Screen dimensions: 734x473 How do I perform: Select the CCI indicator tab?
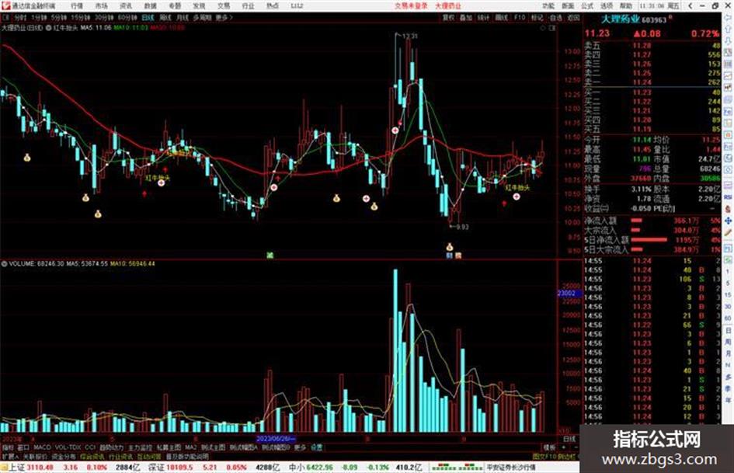tap(90, 447)
